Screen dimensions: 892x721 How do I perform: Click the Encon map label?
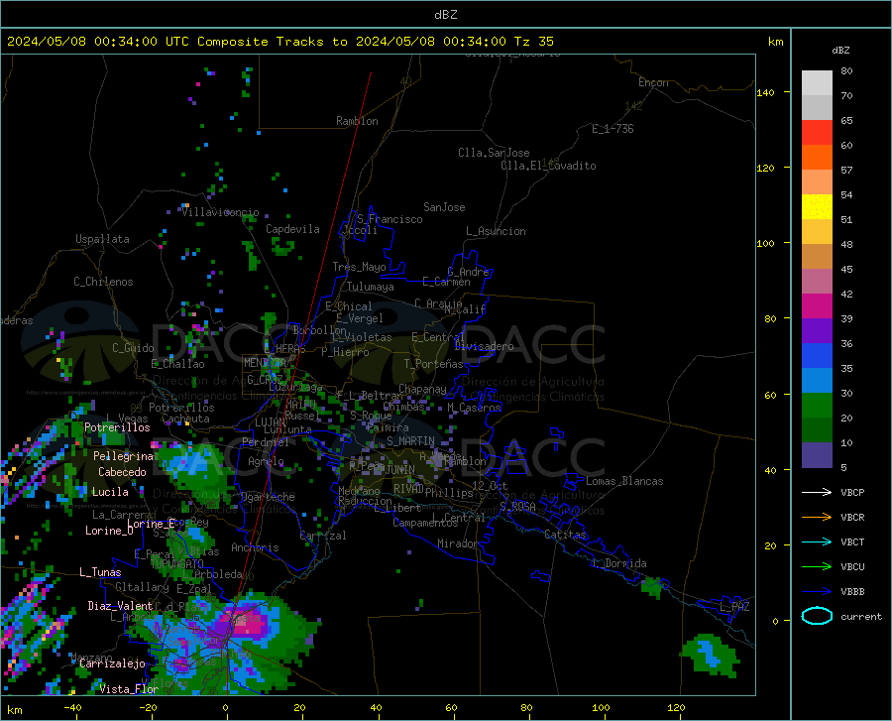click(x=653, y=82)
